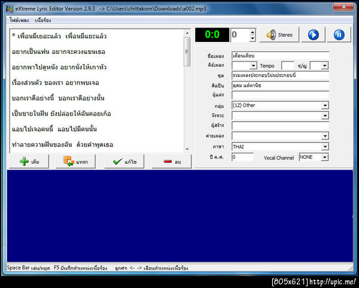Screen dimensions: 359x288
Task: Click the blue play button
Action: click(x=313, y=35)
